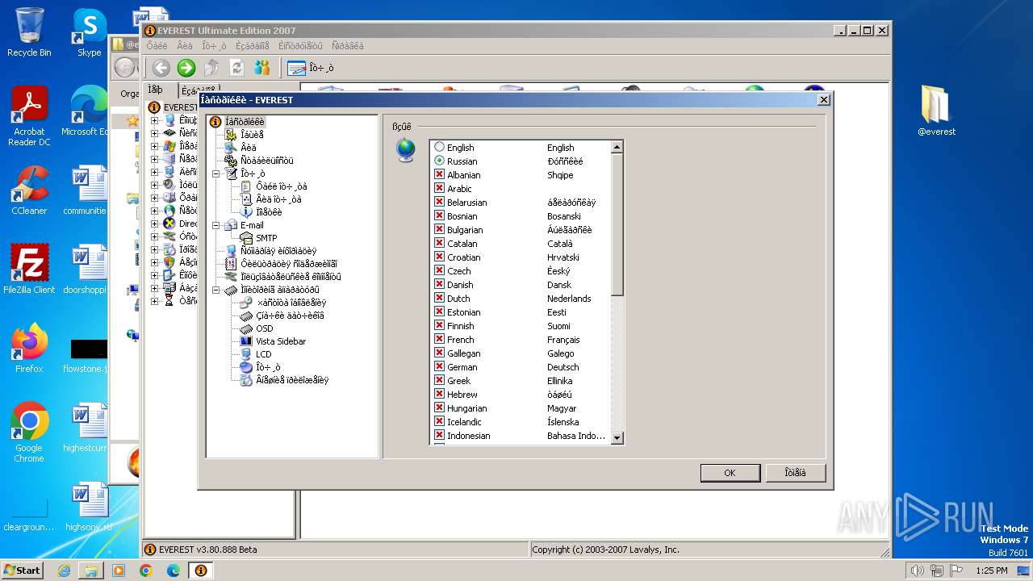Open CCleaner desktop shortcut
Image resolution: width=1033 pixels, height=581 pixels.
tap(29, 190)
